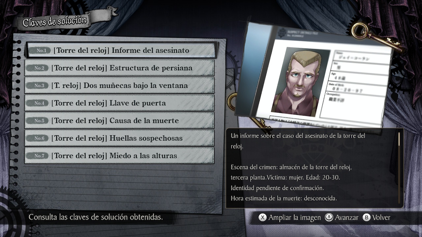Click the No.3 number badge
This screenshot has height=237, width=422.
pyautogui.click(x=39, y=86)
